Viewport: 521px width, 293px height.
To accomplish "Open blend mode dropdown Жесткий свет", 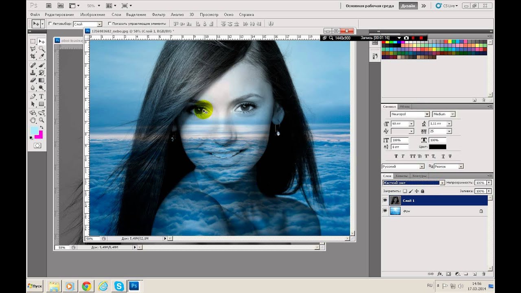I will point(414,183).
